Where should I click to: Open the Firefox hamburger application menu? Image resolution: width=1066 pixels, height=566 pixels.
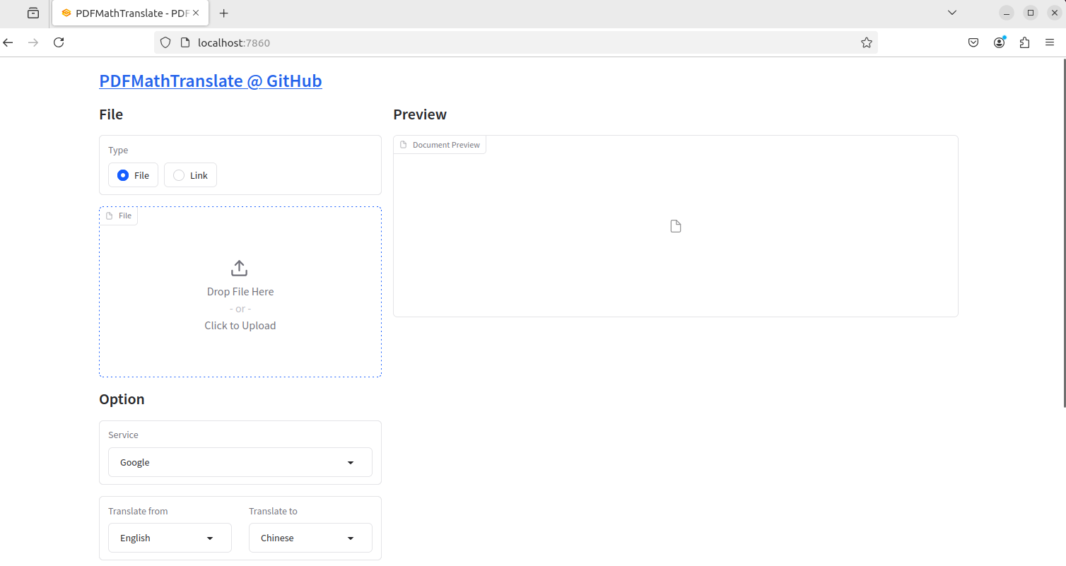pyautogui.click(x=1050, y=42)
